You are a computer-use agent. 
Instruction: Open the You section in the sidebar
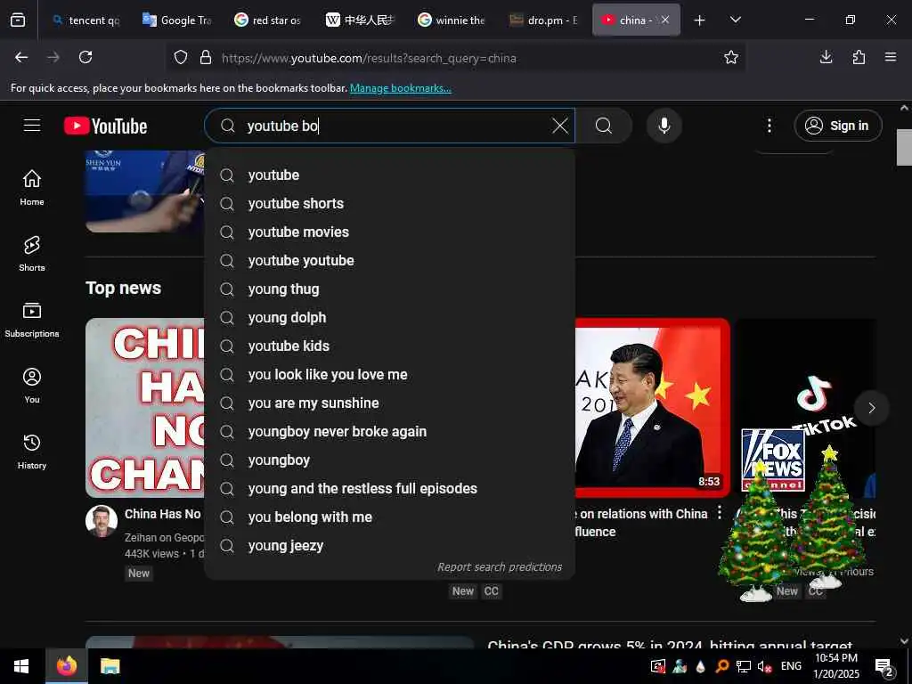[x=32, y=386]
